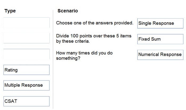Click the Type column heading
Viewport: 186px width, 110px height.
(10, 11)
